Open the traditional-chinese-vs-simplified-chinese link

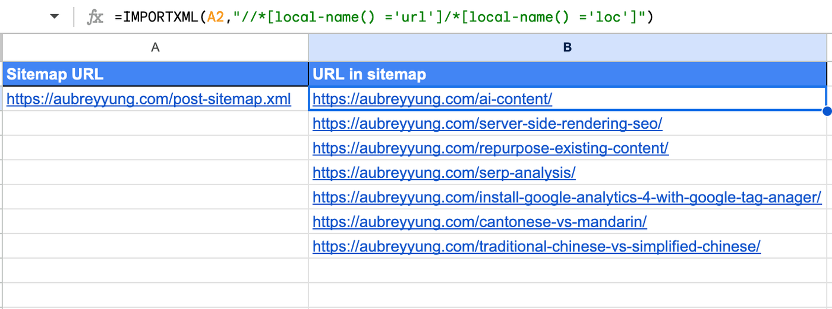coord(537,247)
